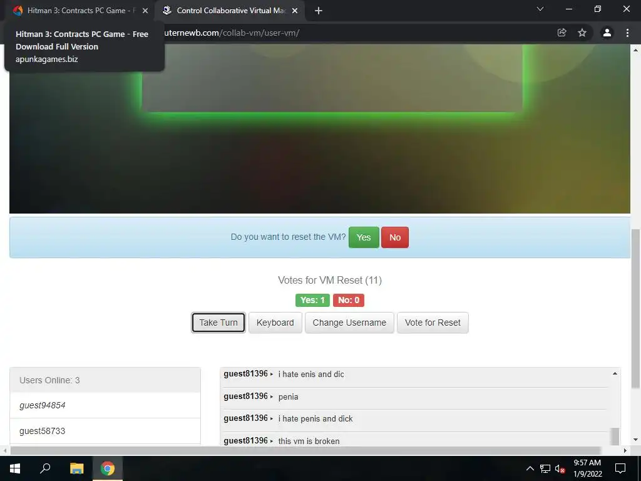Click the chat message 'penia'
This screenshot has height=481, width=641.
[x=288, y=396]
